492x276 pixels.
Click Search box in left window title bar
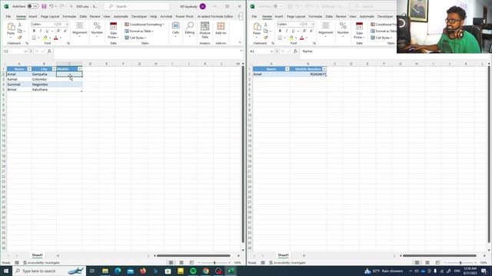tap(137, 6)
